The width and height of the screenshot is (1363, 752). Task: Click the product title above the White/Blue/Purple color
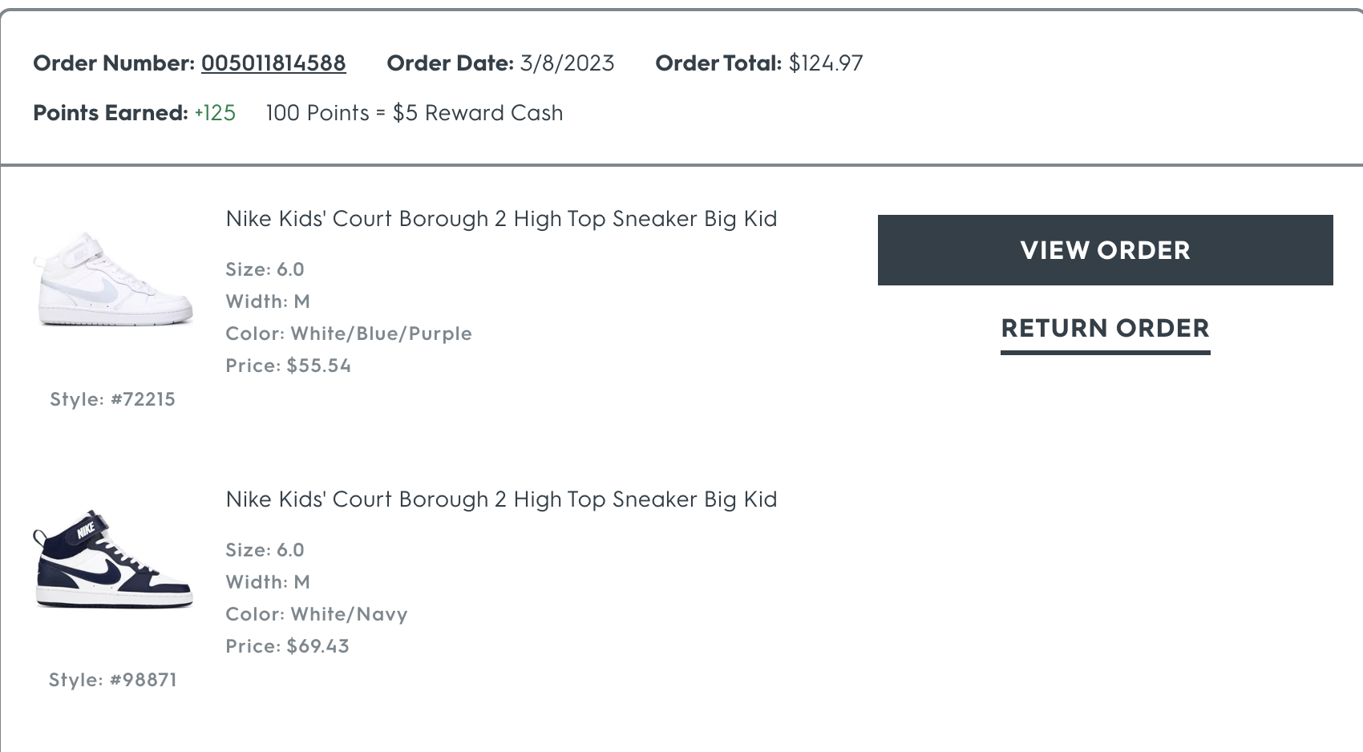501,219
